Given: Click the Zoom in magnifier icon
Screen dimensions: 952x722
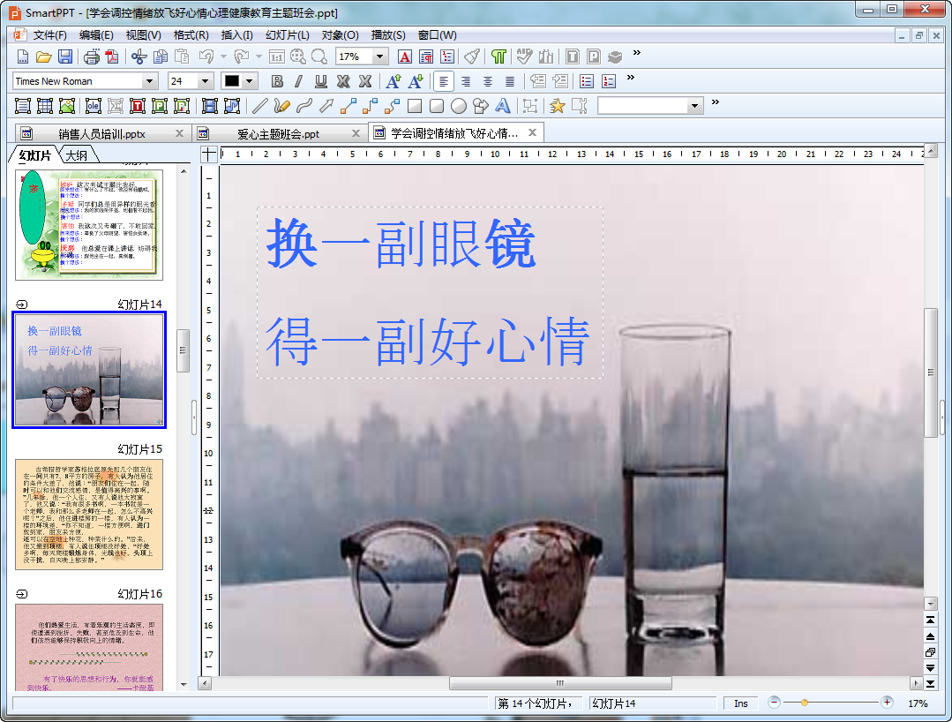Looking at the screenshot, I should click(x=298, y=56).
